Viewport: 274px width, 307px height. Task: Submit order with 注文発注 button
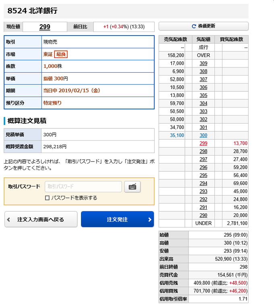click(117, 219)
